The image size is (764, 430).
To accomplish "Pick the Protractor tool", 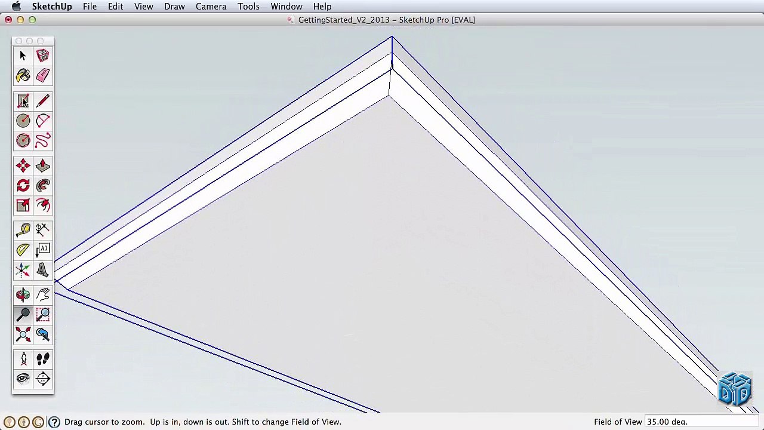I will click(x=23, y=250).
